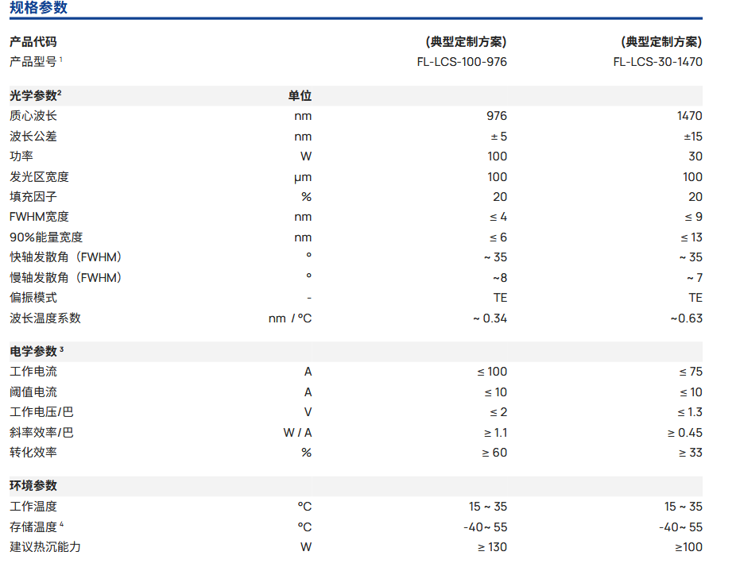The height and width of the screenshot is (567, 736).
Task: Click the W / A unit cell
Action: coord(297,433)
